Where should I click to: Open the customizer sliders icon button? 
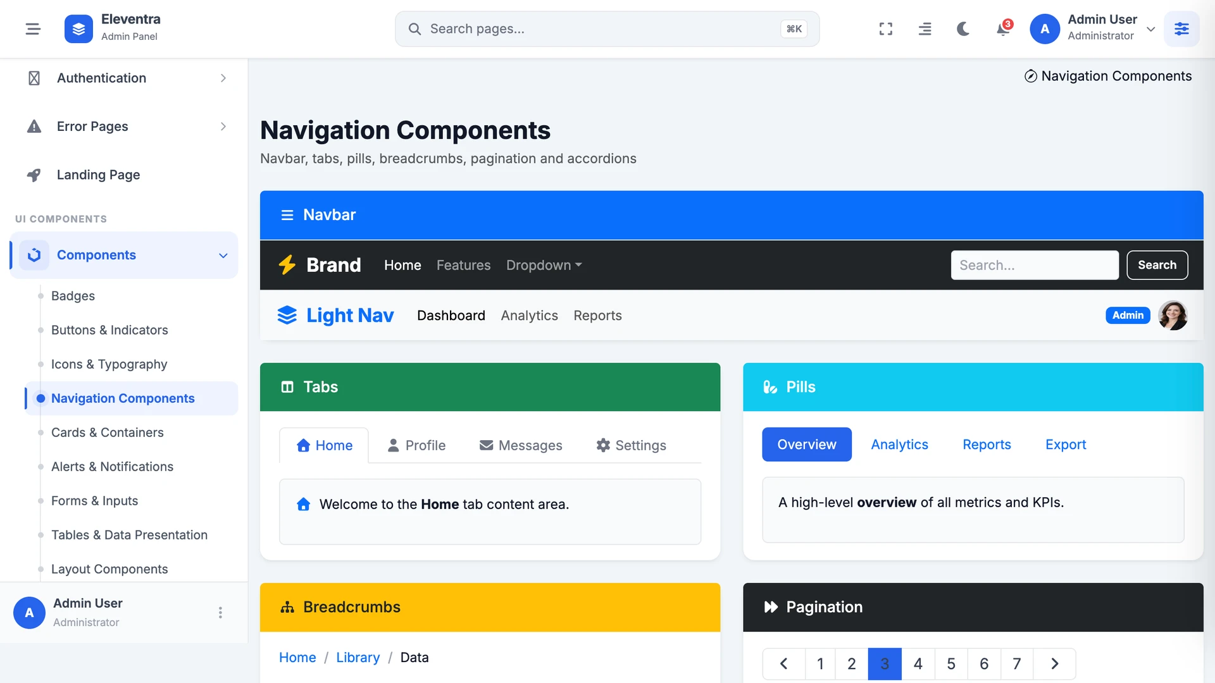click(x=1181, y=29)
